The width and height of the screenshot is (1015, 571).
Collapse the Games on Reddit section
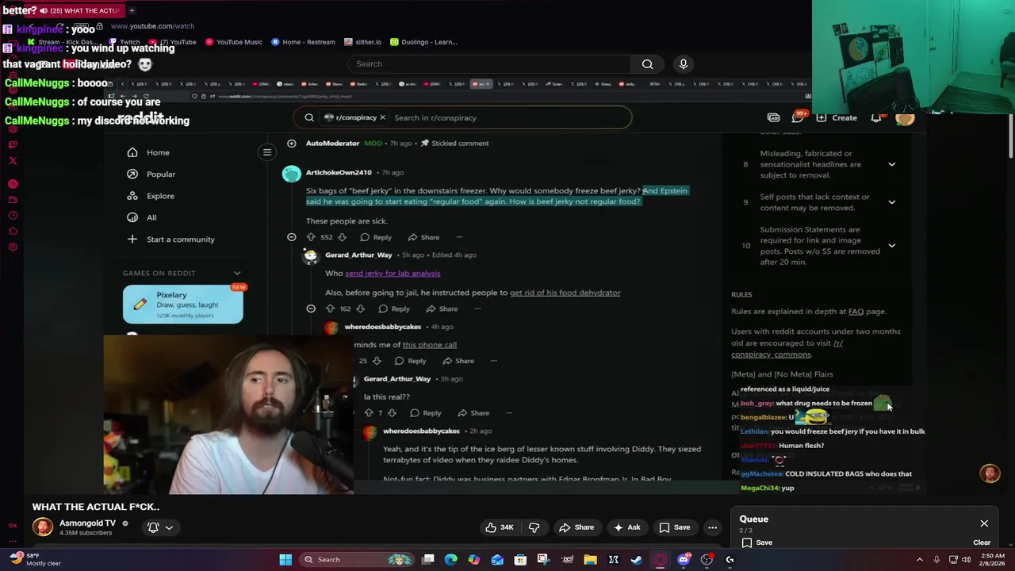(236, 273)
